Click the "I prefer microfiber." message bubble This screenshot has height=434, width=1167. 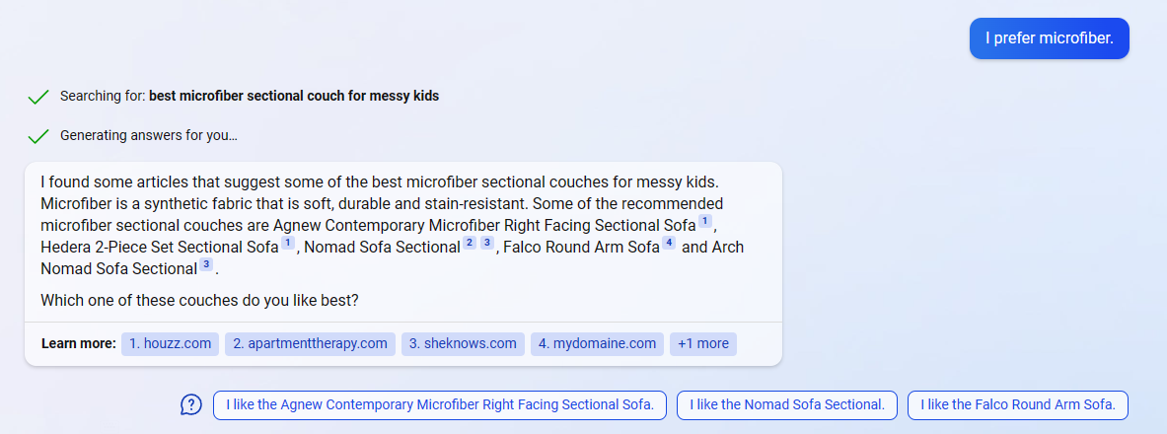1049,38
